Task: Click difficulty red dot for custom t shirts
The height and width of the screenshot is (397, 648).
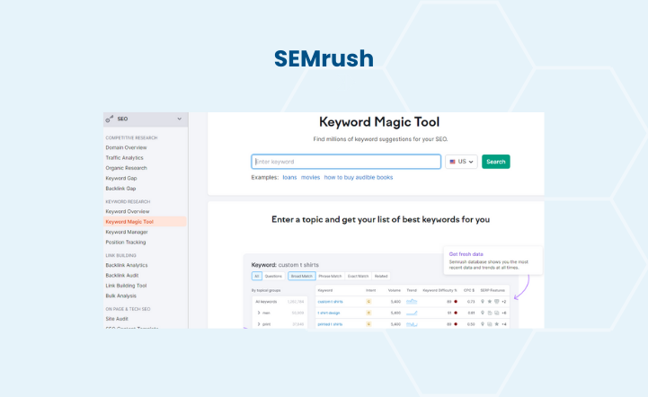Action: (456, 302)
